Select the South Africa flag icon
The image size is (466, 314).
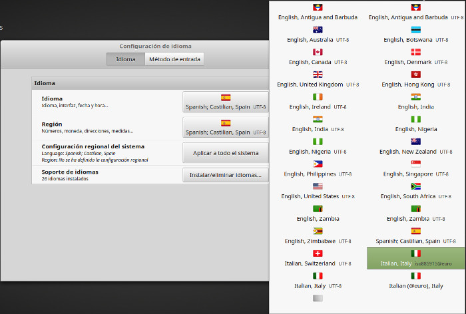coord(416,186)
